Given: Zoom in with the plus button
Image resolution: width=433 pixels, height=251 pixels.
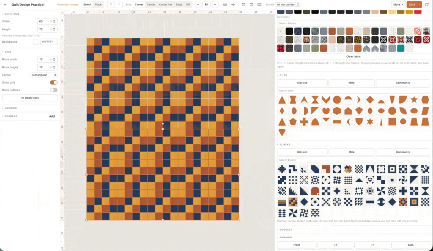Looking at the screenshot, I should tap(215, 4).
